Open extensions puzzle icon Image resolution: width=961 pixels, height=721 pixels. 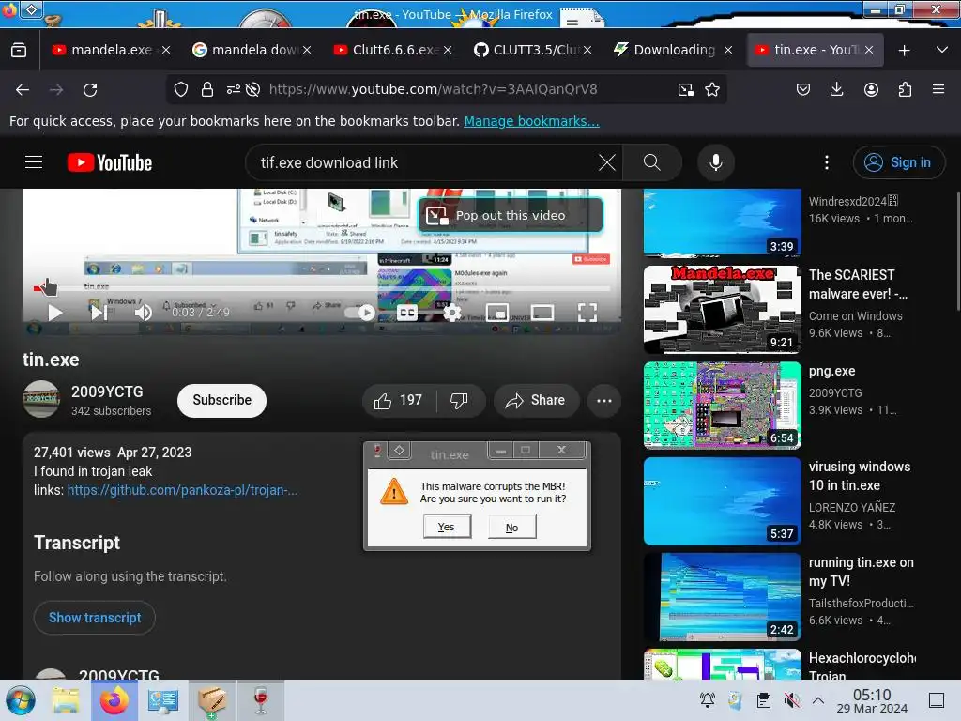coord(905,90)
